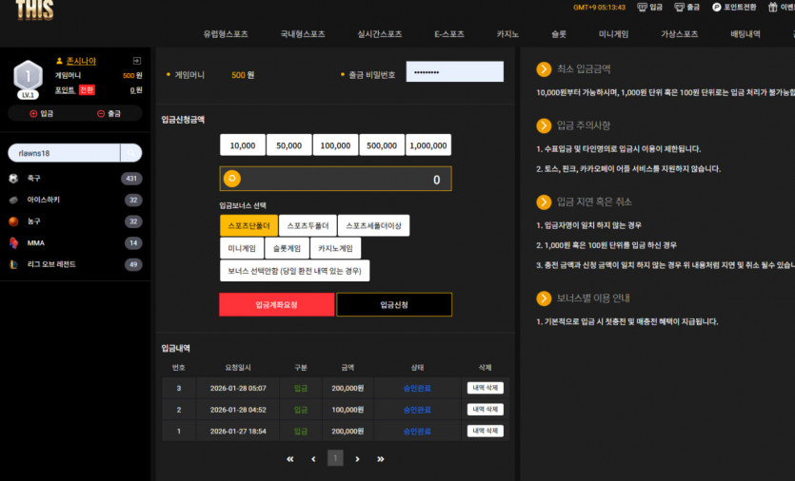The image size is (795, 481).
Task: Click the gift box event icon
Action: coord(773,7)
